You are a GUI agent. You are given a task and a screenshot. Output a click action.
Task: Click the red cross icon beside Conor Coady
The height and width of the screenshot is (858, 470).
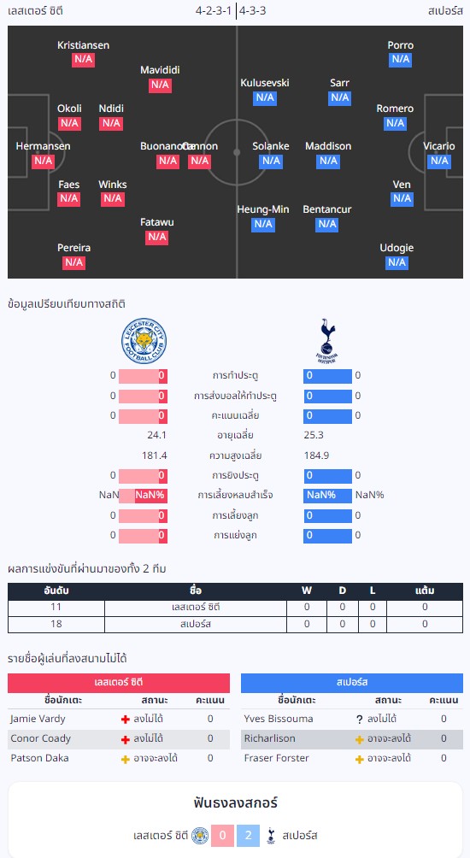pyautogui.click(x=126, y=739)
